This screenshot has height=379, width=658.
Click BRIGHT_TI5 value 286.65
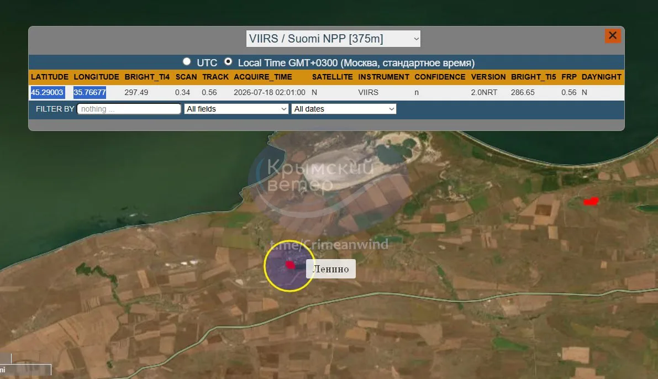pyautogui.click(x=523, y=92)
